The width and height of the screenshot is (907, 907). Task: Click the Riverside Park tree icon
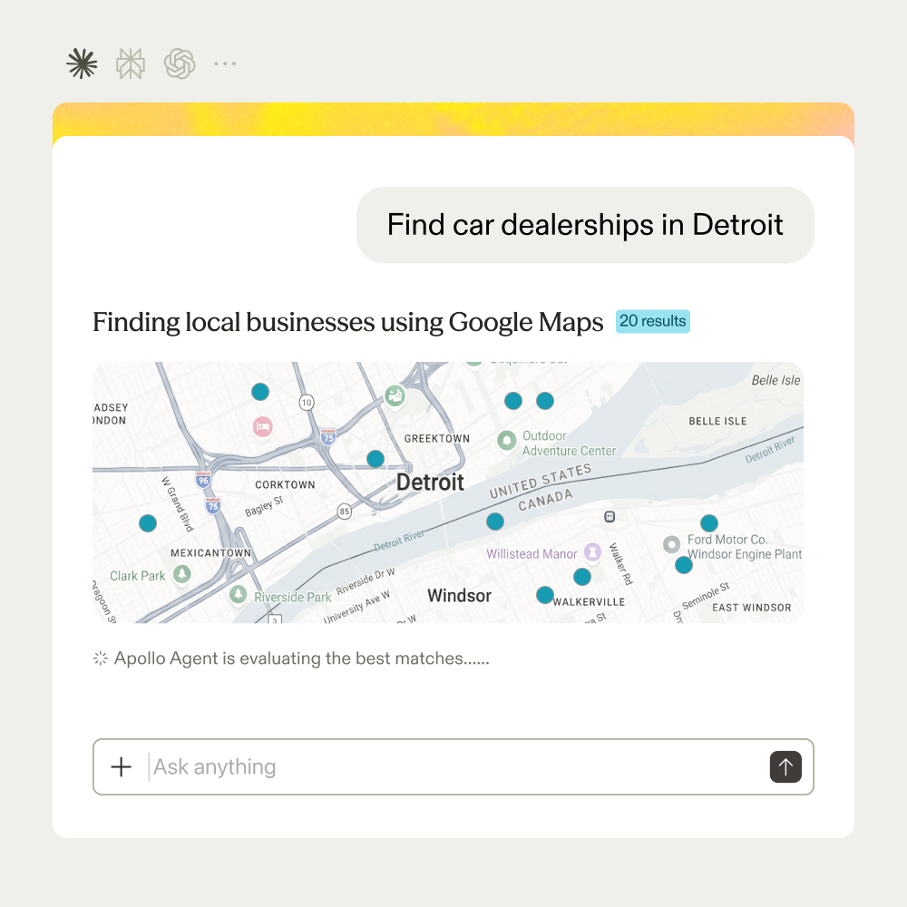238,594
